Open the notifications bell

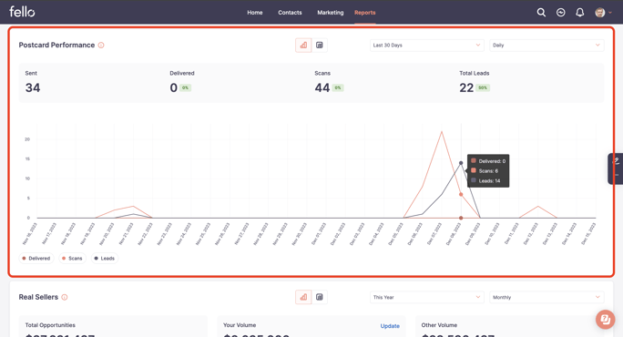[x=579, y=13]
